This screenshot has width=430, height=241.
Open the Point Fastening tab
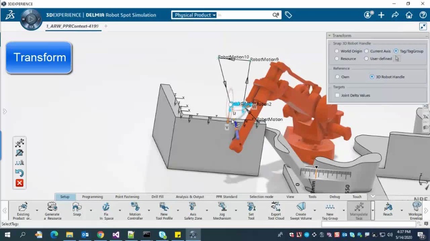click(127, 197)
